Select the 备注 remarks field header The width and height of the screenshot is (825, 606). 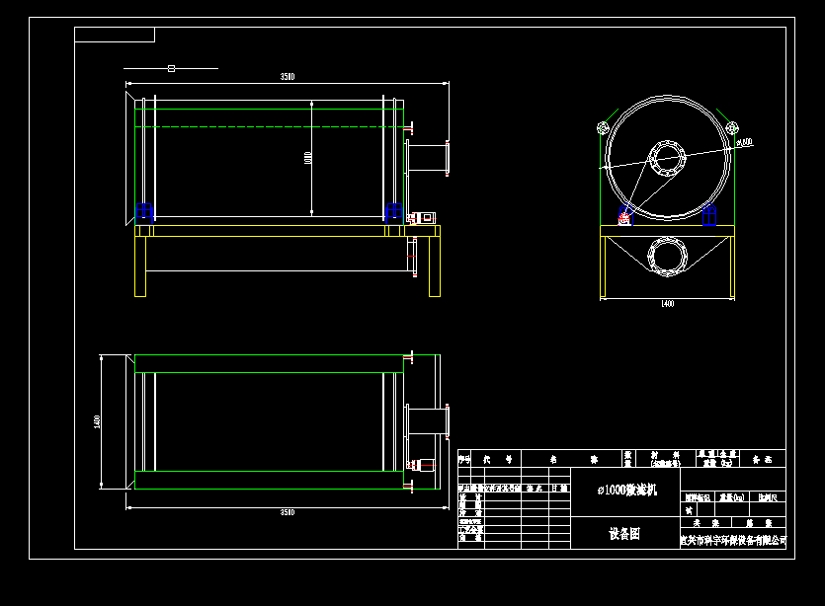[x=762, y=459]
